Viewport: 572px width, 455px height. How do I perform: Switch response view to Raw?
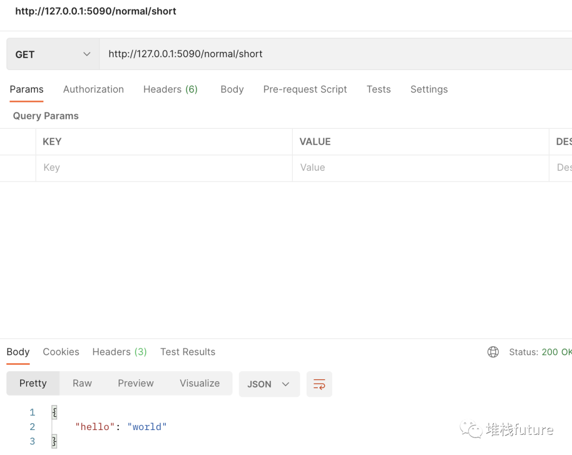point(82,383)
